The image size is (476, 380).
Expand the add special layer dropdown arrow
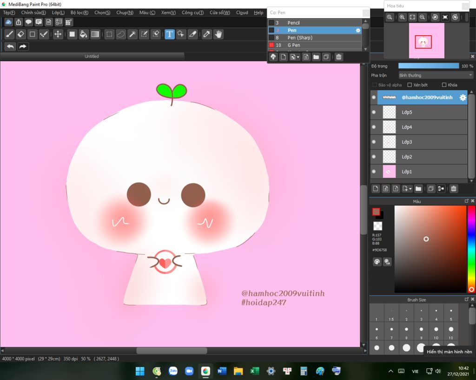(410, 189)
